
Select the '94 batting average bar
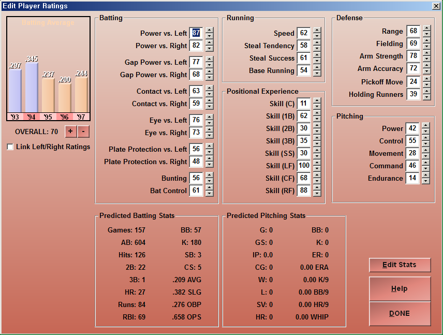(32, 87)
